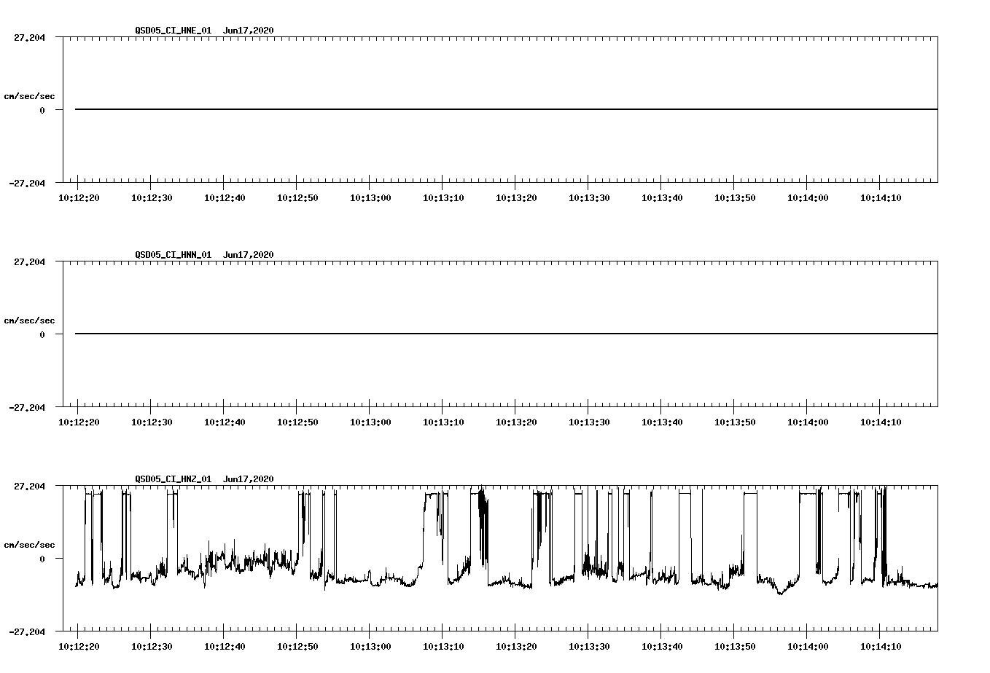Click the 10:13:00 time label under HNE plot
Screen dimensions: 990x673
pyautogui.click(x=370, y=198)
